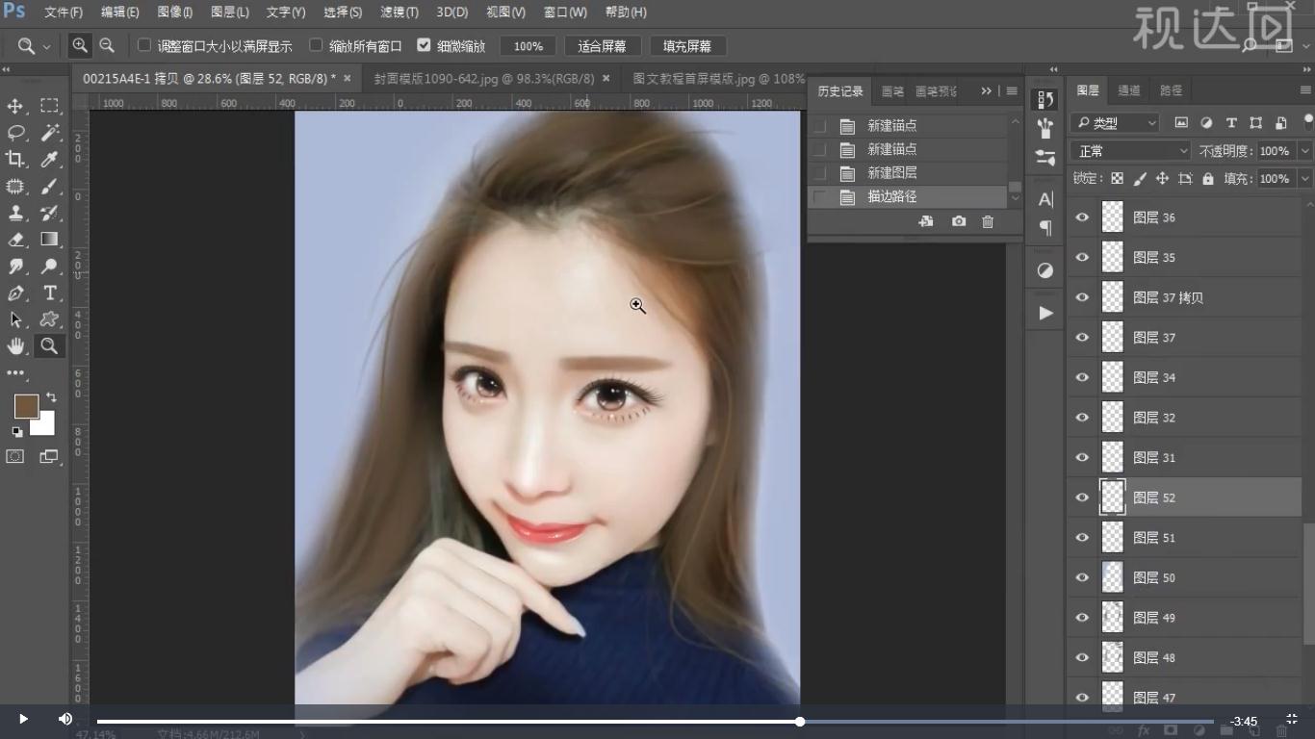Select the Eyedropper tool

pyautogui.click(x=49, y=160)
